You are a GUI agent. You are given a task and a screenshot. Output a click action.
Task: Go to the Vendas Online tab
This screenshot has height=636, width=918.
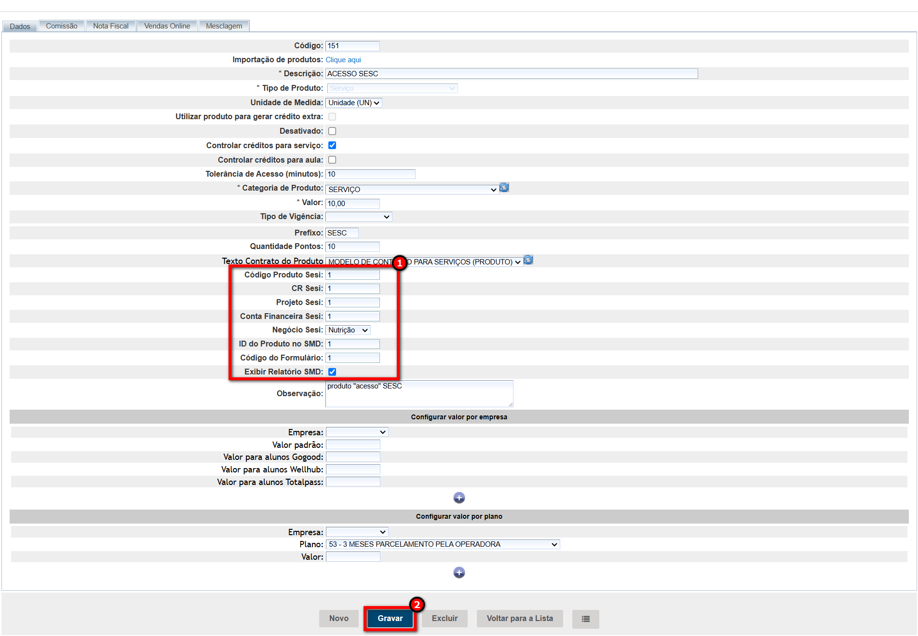pyautogui.click(x=167, y=26)
